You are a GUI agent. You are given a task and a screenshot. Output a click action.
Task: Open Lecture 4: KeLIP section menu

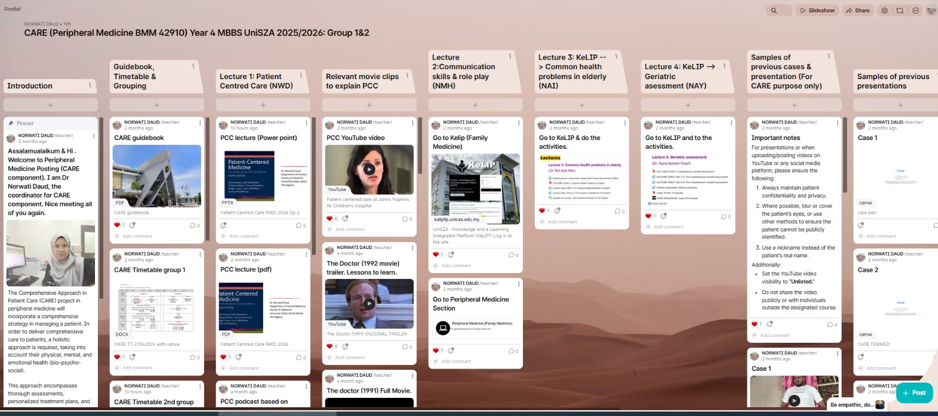point(725,66)
